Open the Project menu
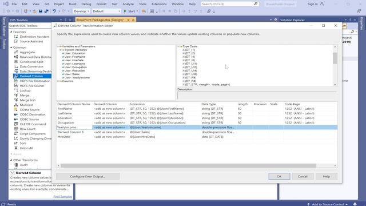 point(58,4)
